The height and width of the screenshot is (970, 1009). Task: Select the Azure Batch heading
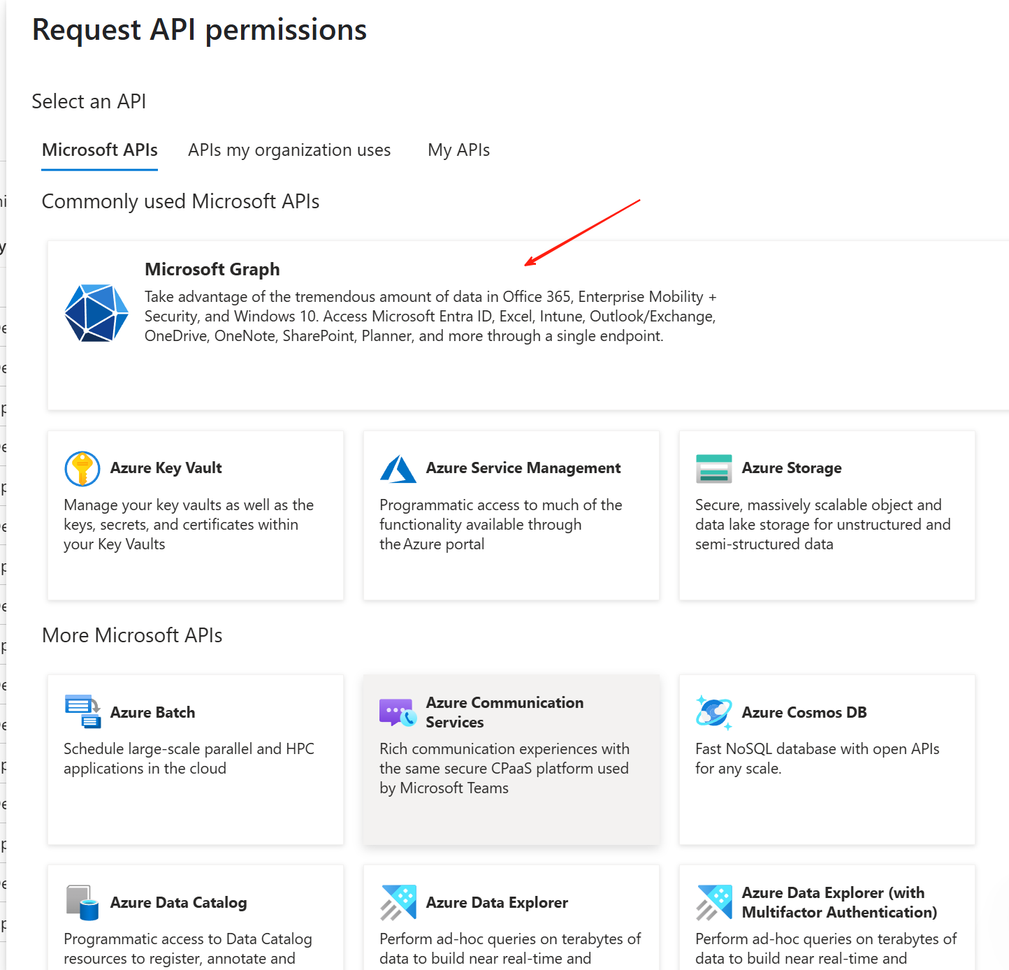click(153, 712)
